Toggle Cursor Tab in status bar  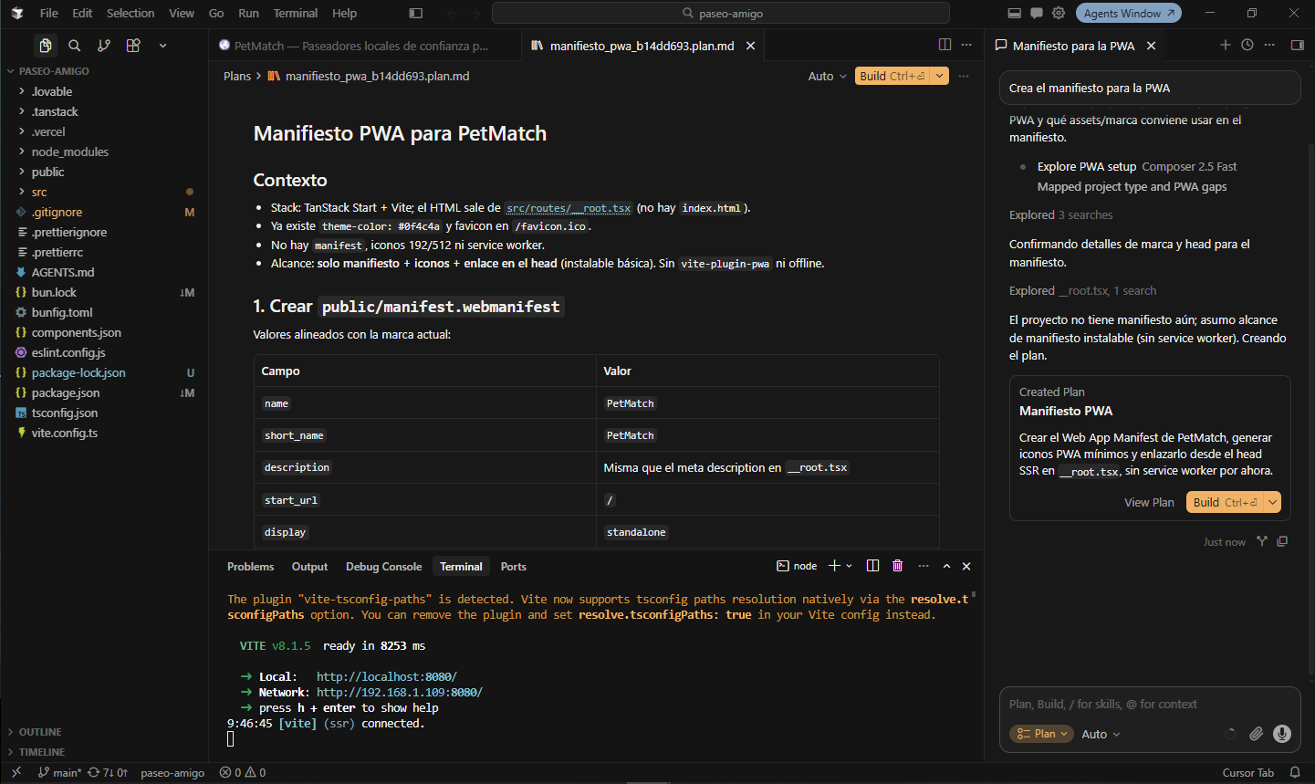pyautogui.click(x=1247, y=772)
